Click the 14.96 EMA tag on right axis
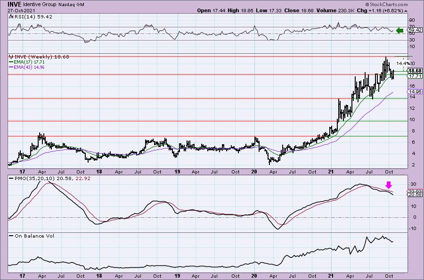424x280 pixels. (415, 92)
